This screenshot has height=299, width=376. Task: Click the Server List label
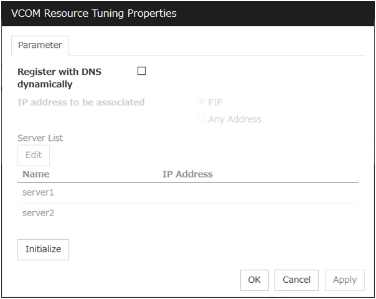[x=40, y=138]
